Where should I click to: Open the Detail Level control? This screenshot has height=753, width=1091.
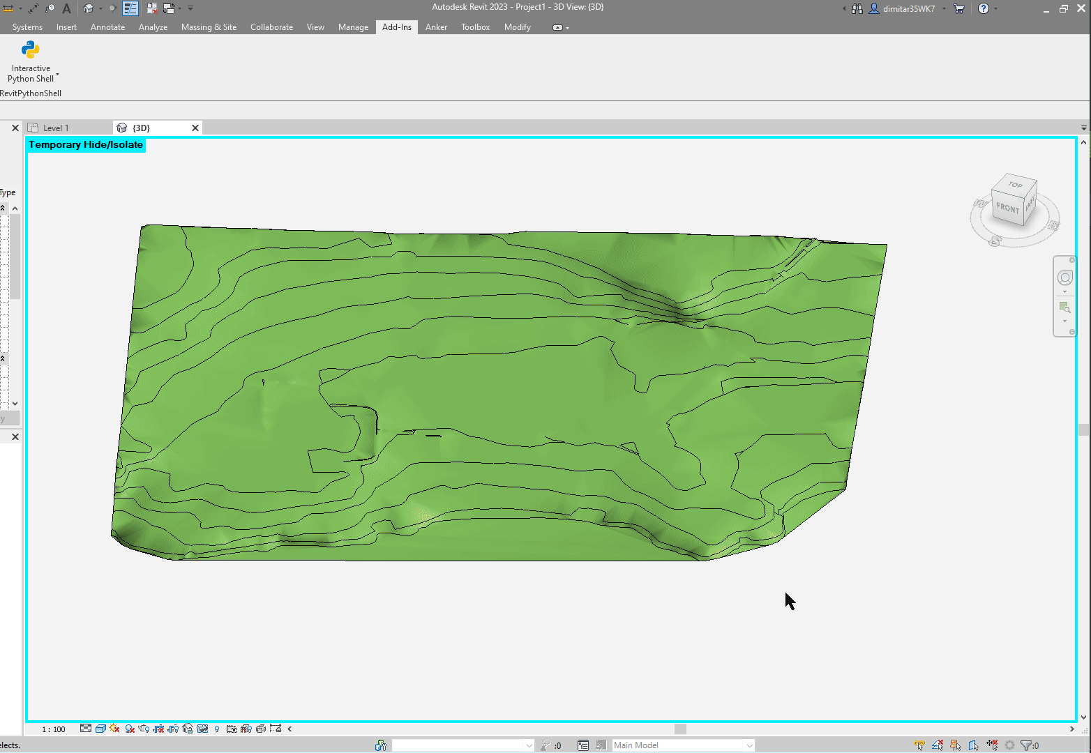pyautogui.click(x=86, y=729)
